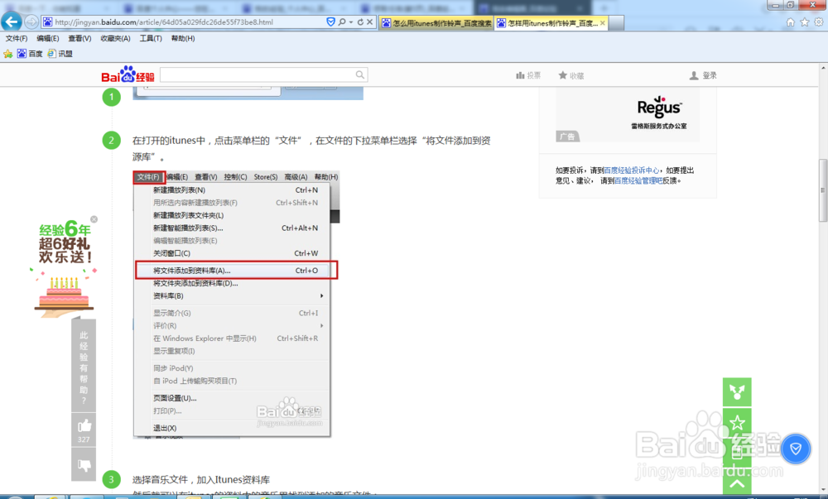
Task: Open the 百度经验管理吧 link
Action: [638, 180]
